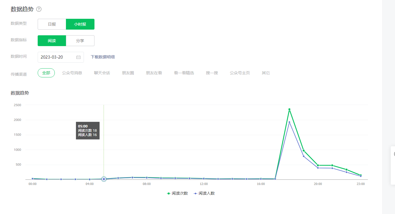Viewport: 395px width, 214px height.
Task: Click the 08:00 axis label
Action: click(x=147, y=184)
